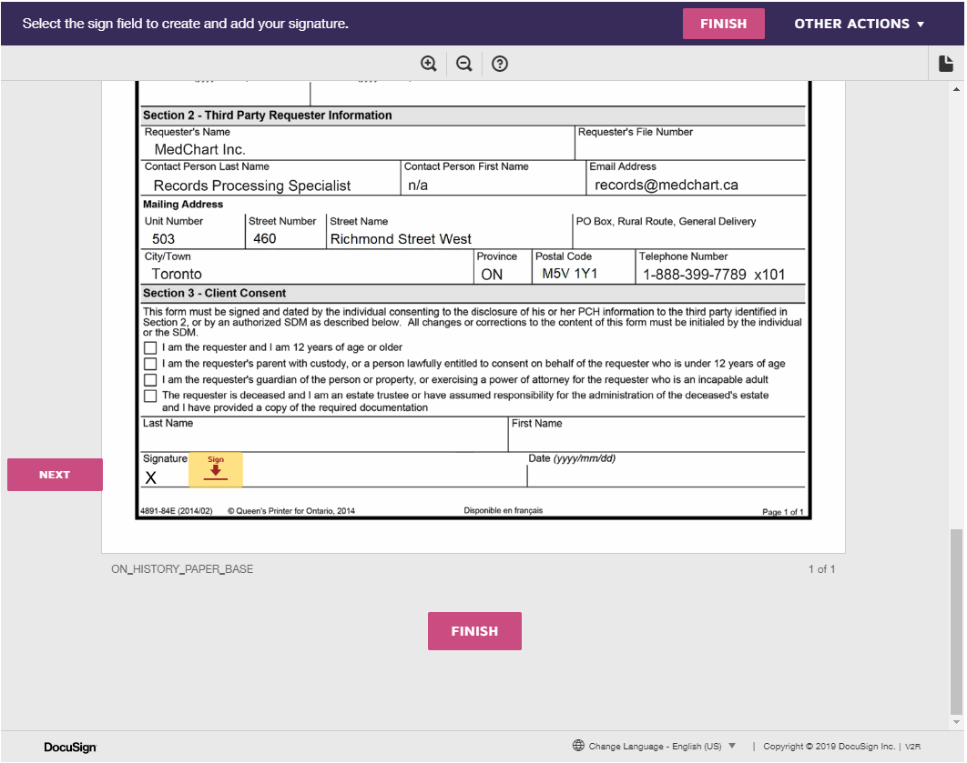Click the 'M5V 1Y1' postal code

click(570, 274)
